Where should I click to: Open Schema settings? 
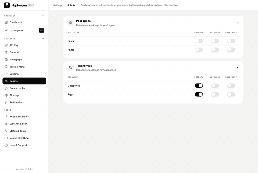[24, 74]
